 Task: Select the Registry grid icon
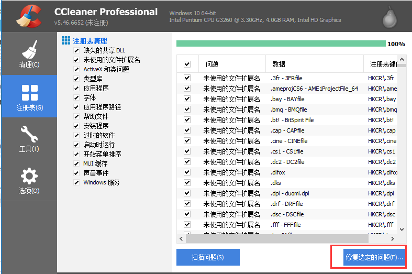coord(30,93)
